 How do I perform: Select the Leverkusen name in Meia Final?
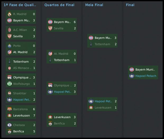(102, 108)
